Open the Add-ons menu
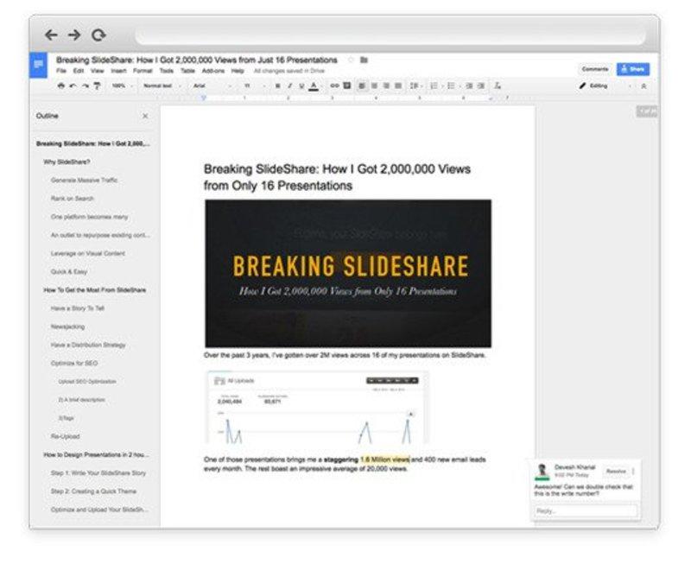This screenshot has width=691, height=564. point(213,71)
